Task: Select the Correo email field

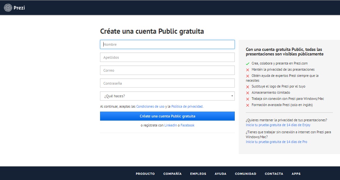Action: coord(167,70)
